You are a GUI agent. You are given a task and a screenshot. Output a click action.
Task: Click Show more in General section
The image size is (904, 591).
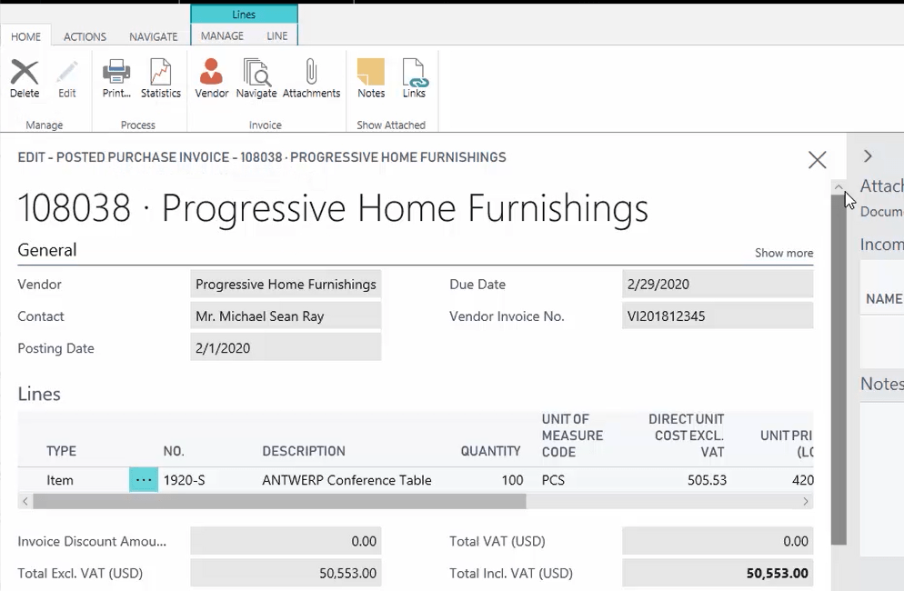(x=784, y=253)
